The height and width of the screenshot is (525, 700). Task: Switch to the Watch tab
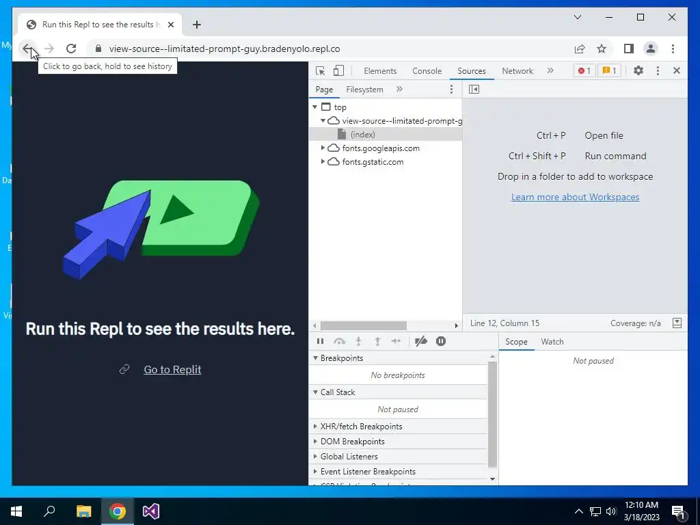click(552, 342)
